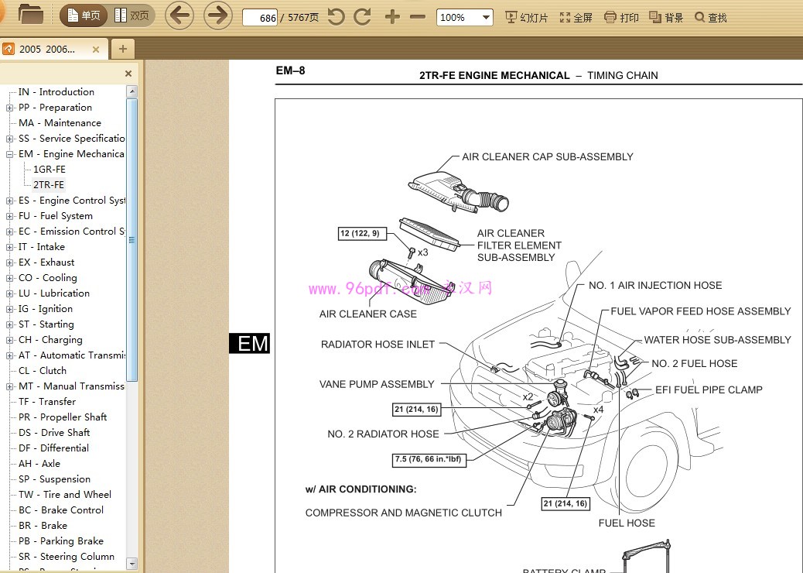The height and width of the screenshot is (573, 803).
Task: Print the document (打印)
Action: coord(621,18)
